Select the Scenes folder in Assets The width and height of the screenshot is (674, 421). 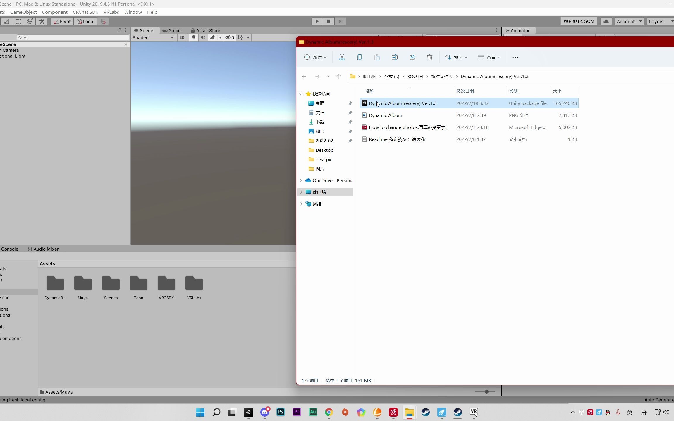[x=111, y=284]
